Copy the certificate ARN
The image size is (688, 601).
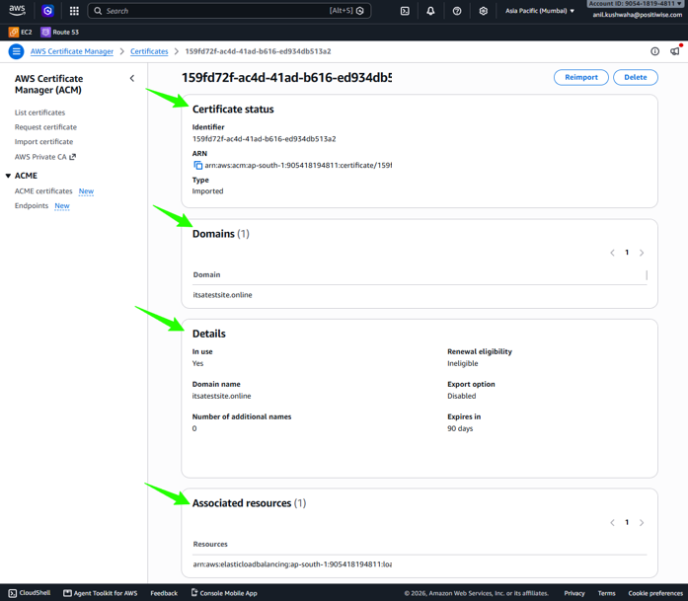tap(197, 165)
